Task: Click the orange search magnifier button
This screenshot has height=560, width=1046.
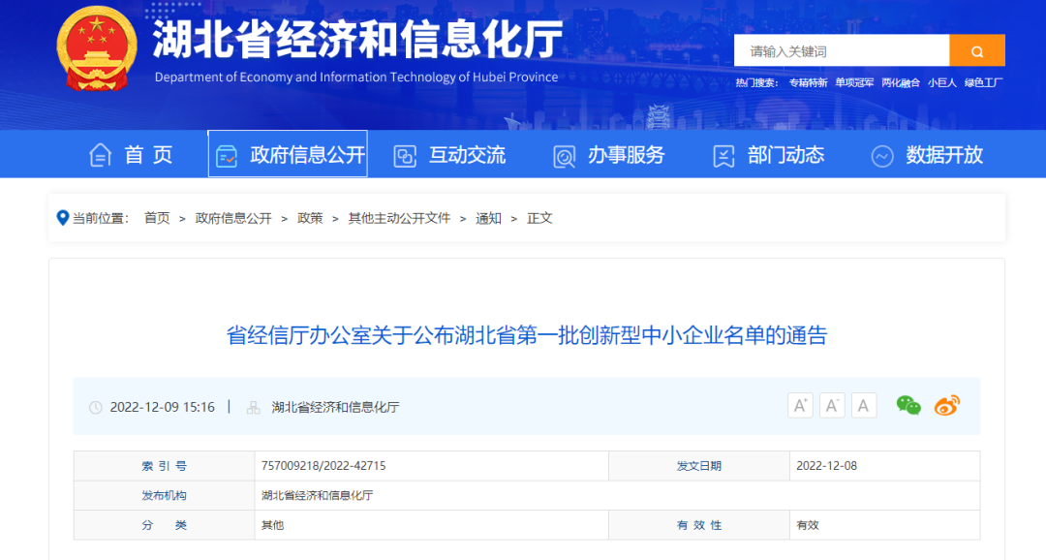Action: click(976, 50)
